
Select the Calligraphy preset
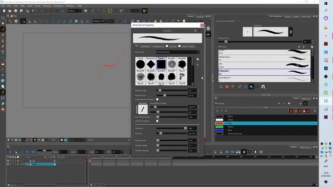coord(264,72)
